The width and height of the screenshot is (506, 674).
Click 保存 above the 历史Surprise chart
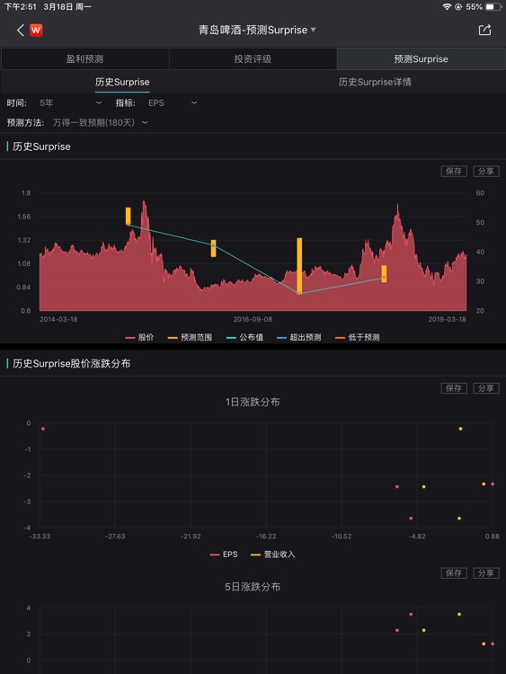point(454,171)
